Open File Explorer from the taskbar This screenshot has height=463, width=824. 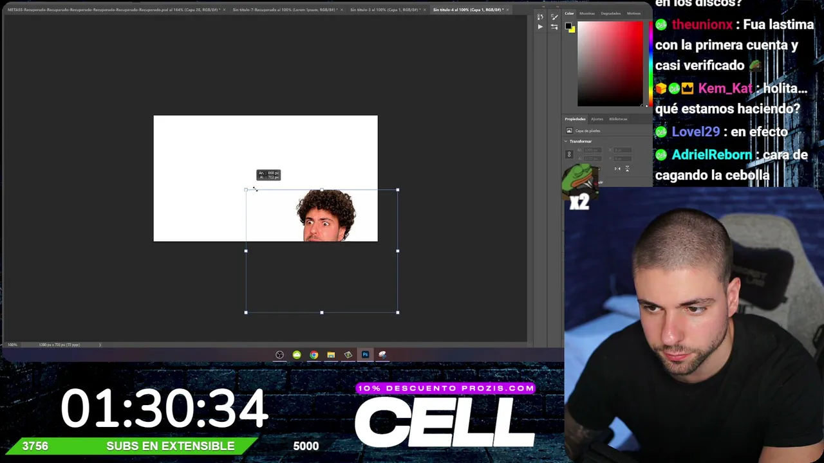point(331,354)
